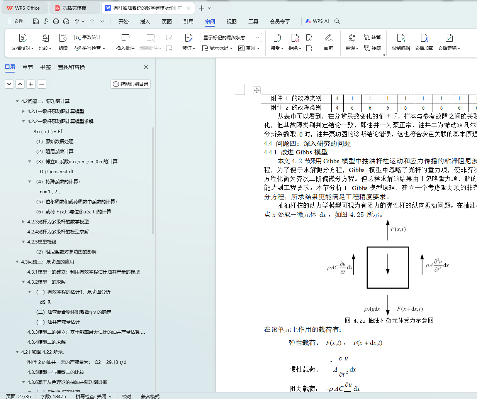The height and width of the screenshot is (399, 477).
Task: Click the table move handle in the document
Action: coord(257,90)
